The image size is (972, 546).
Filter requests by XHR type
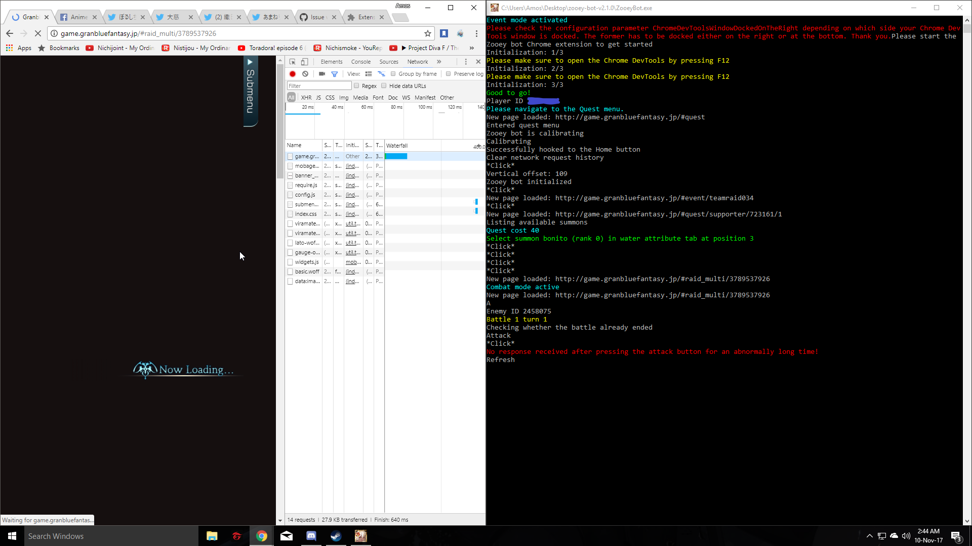pos(307,98)
